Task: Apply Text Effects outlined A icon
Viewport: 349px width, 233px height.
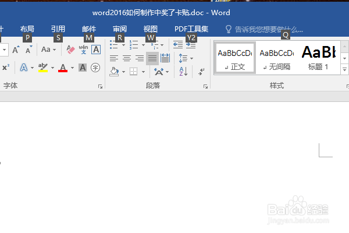Action: tap(24, 68)
